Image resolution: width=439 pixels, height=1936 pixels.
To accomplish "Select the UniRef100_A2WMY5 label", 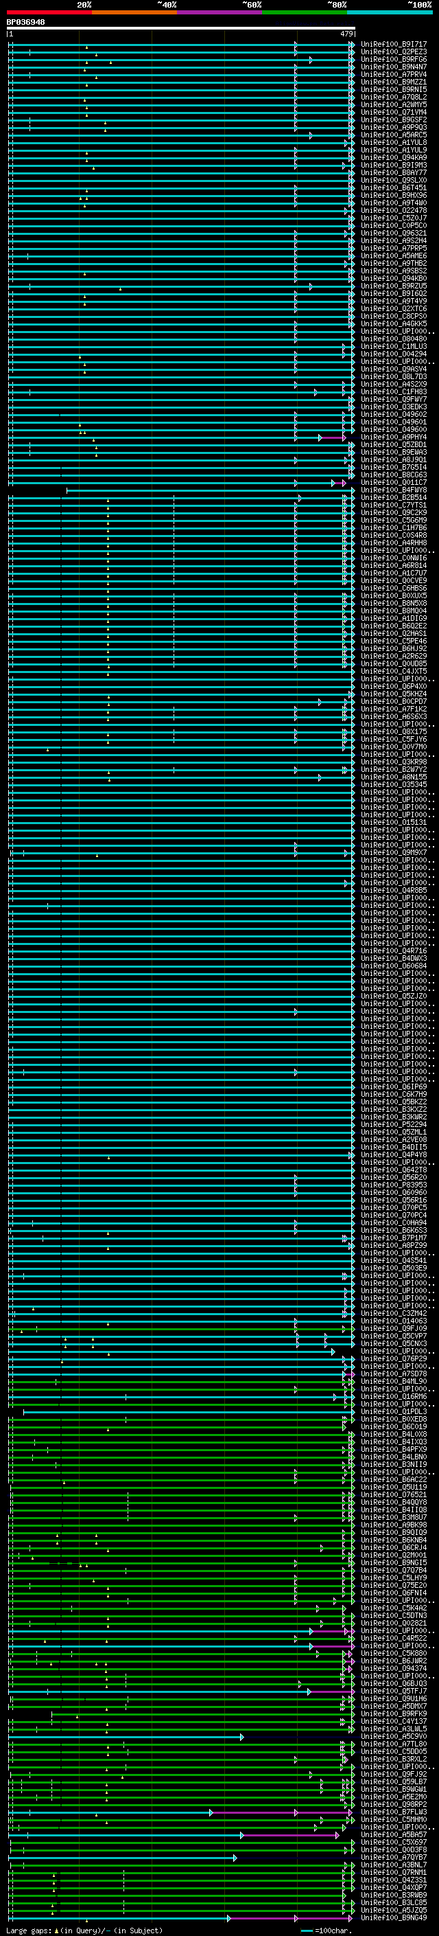I will [x=394, y=104].
